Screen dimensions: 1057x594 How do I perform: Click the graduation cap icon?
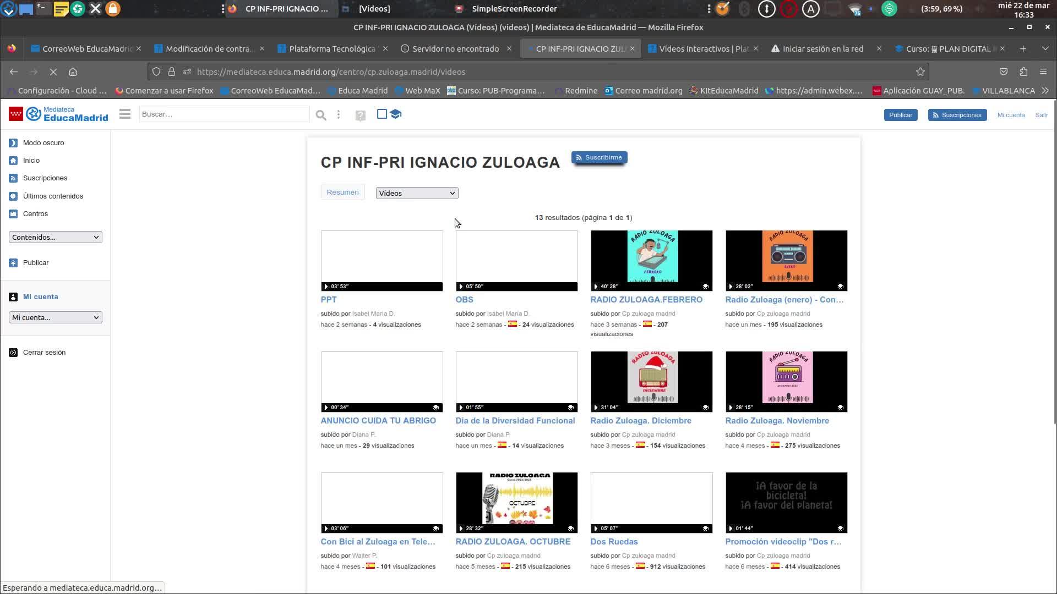tap(396, 114)
